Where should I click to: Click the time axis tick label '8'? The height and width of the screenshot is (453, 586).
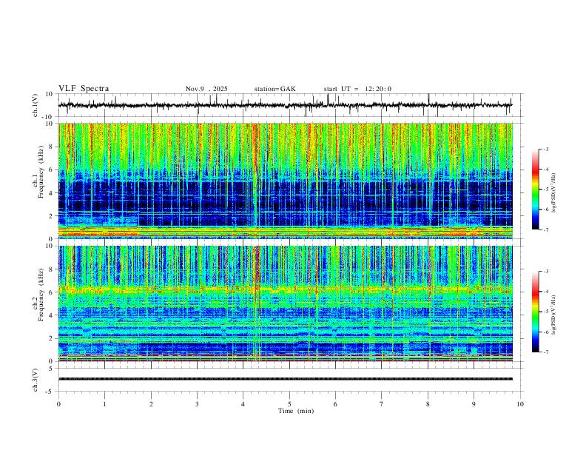click(428, 404)
